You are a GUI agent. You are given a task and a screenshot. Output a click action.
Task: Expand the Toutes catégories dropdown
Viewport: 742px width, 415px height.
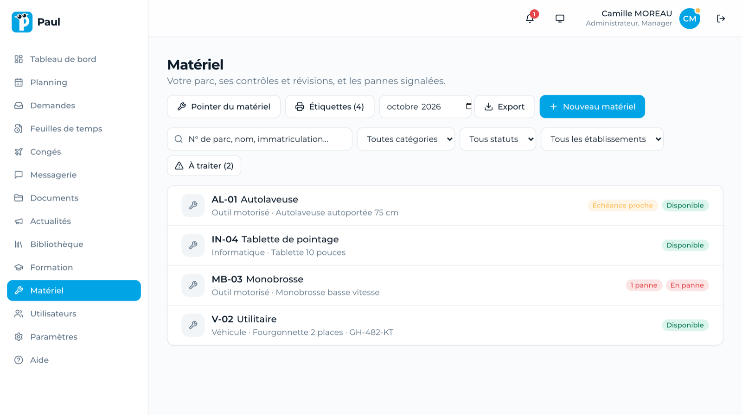pyautogui.click(x=406, y=139)
